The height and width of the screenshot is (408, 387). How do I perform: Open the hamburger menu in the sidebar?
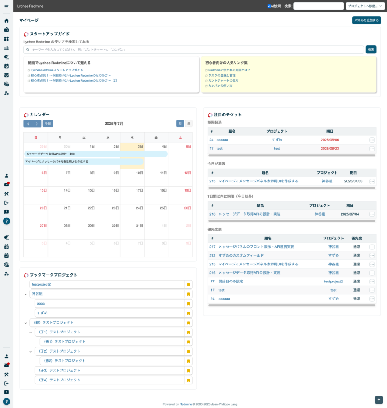(6, 6)
